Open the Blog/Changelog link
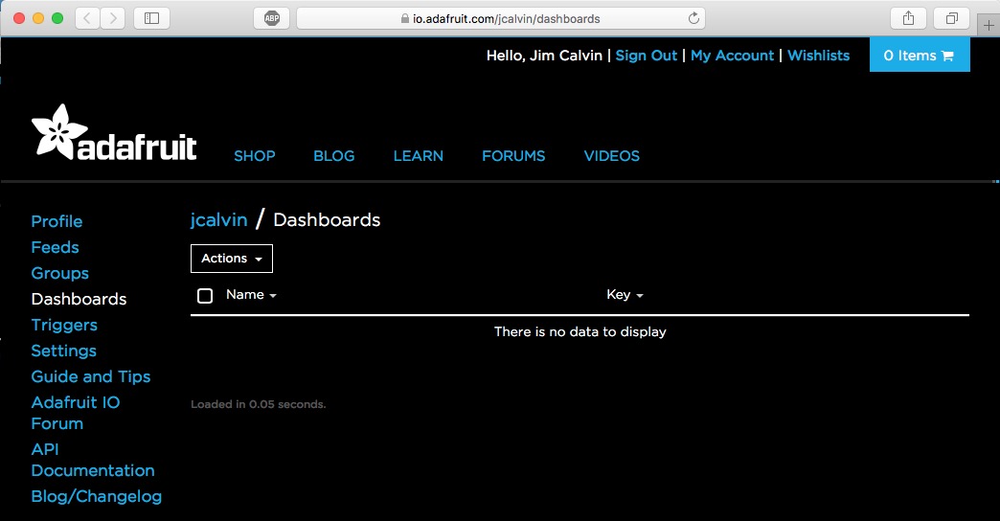1000x521 pixels. (x=97, y=496)
